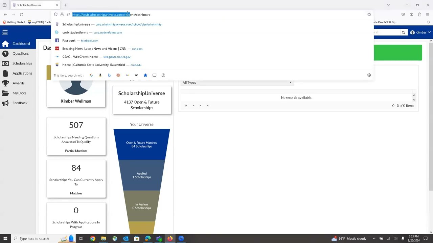Viewport: 433px width, 243px height.
Task: Click the site permissions icon in address bar
Action: 68,15
